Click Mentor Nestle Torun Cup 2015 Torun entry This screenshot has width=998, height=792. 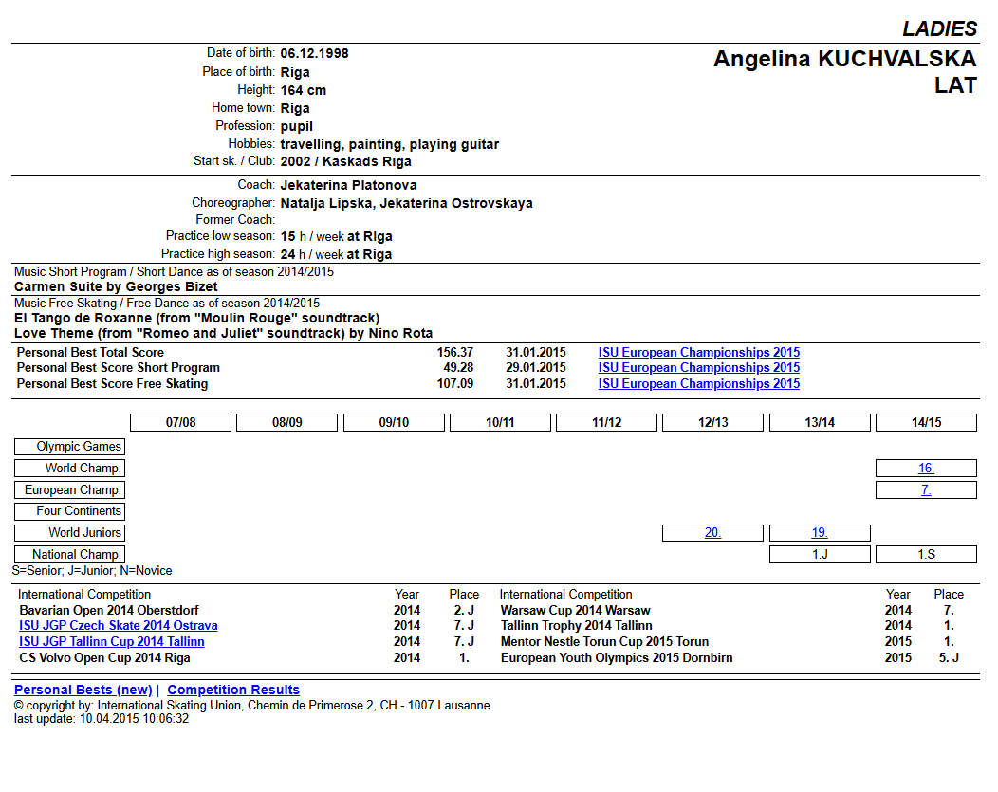coord(604,642)
